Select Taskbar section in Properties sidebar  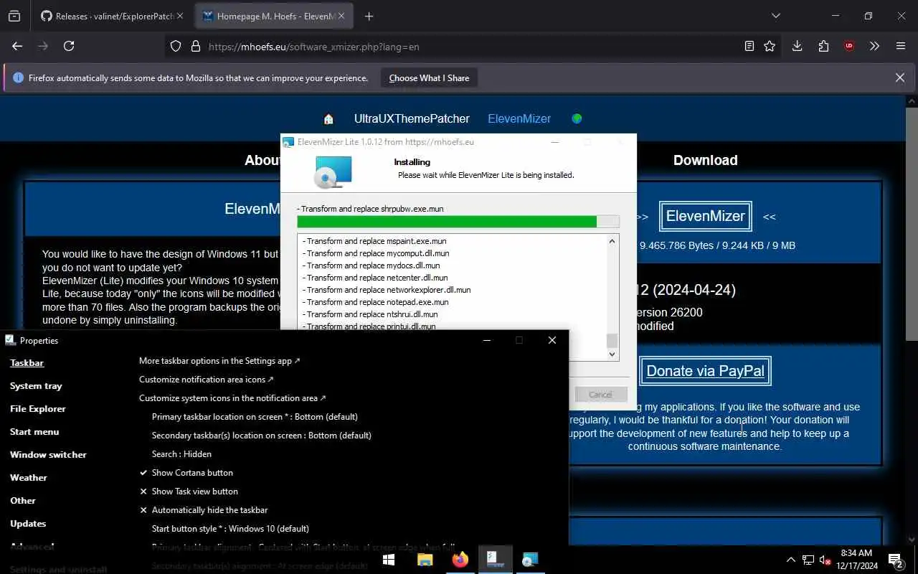(x=27, y=363)
